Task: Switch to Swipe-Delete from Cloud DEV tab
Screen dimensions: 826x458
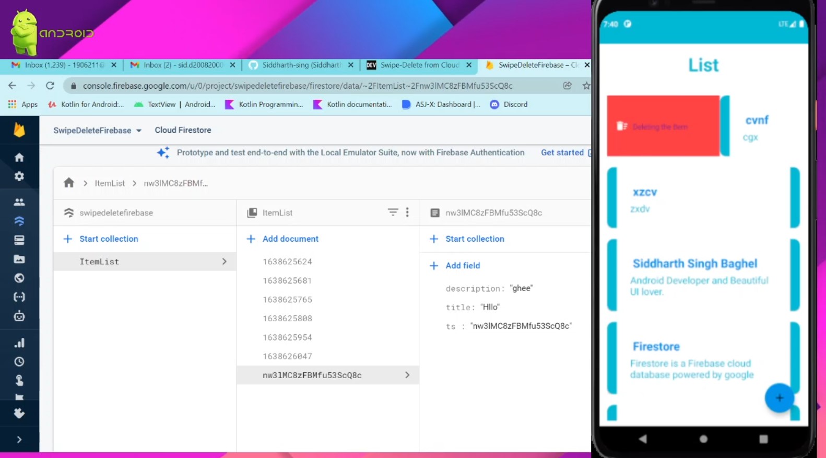Action: tap(419, 65)
